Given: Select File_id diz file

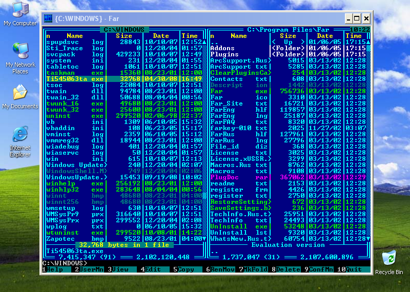Looking at the screenshot, I should pos(288,147).
